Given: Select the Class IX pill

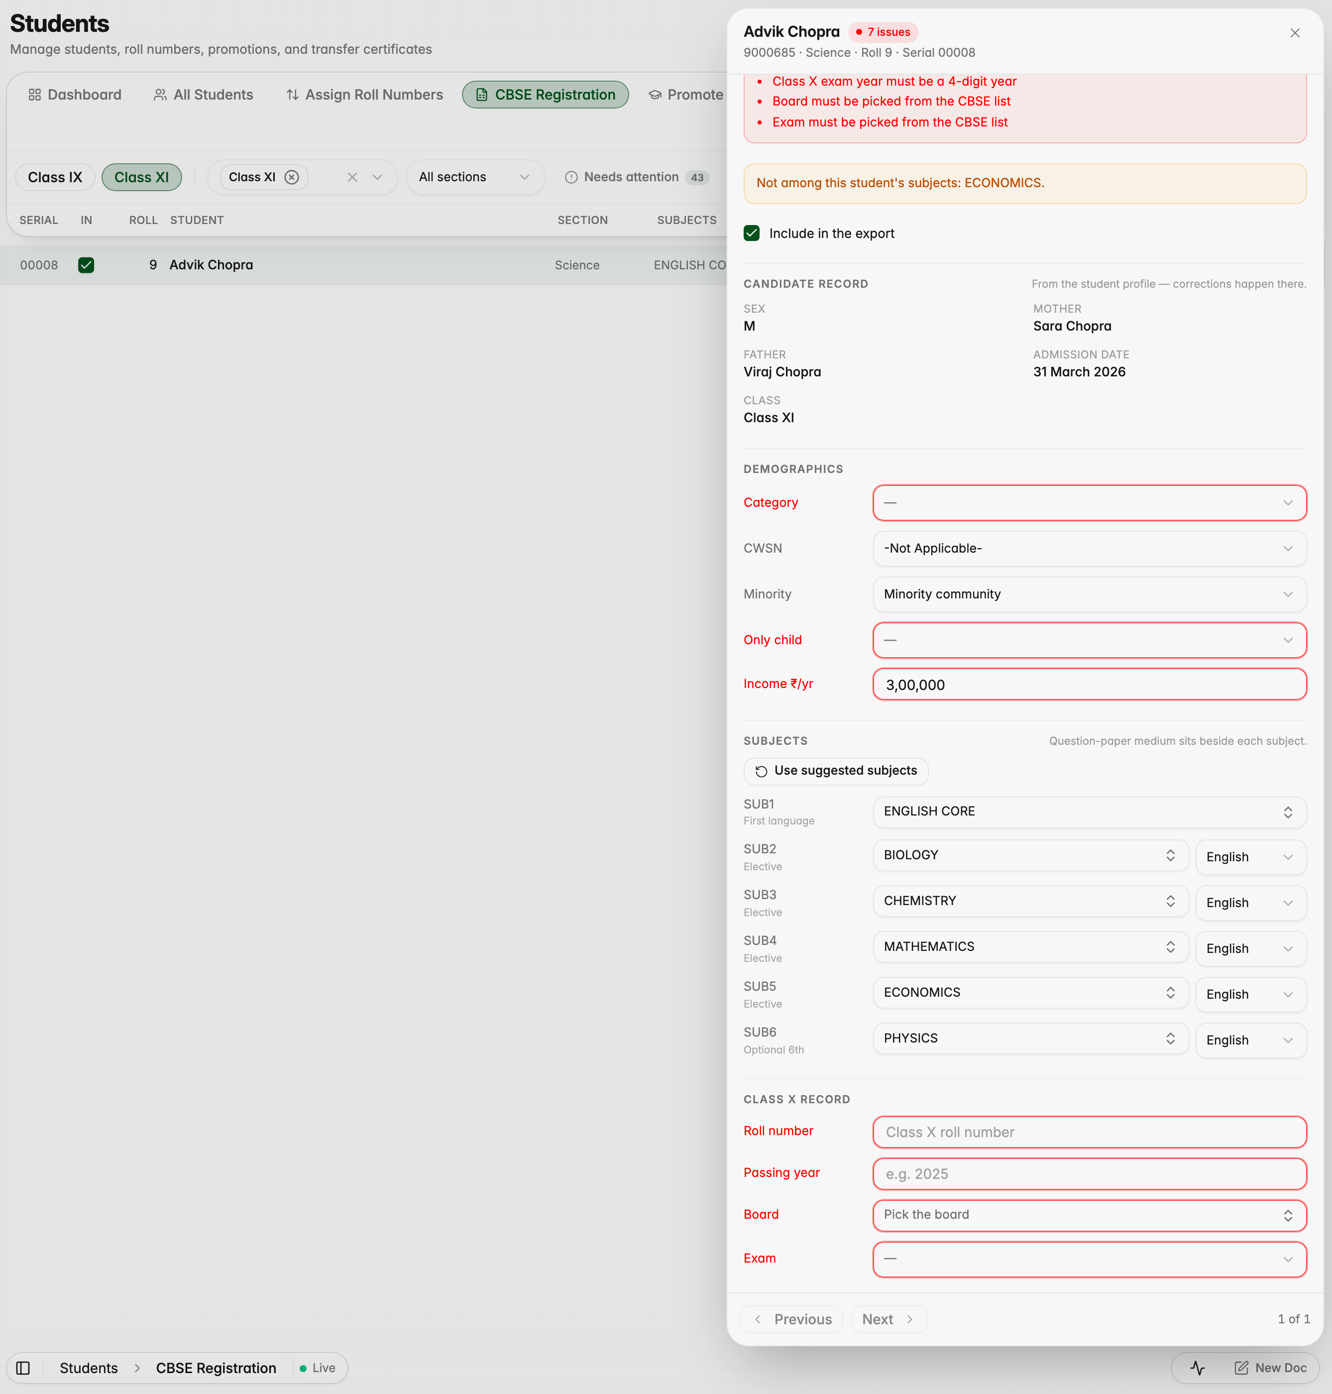Looking at the screenshot, I should 55,178.
